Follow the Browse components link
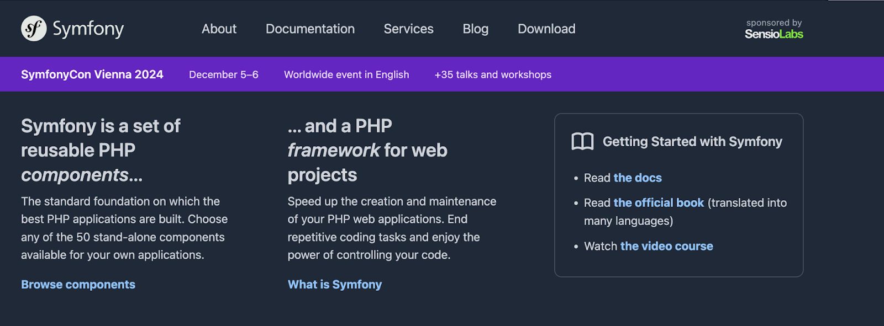Screen dimensions: 884x326 (x=78, y=285)
